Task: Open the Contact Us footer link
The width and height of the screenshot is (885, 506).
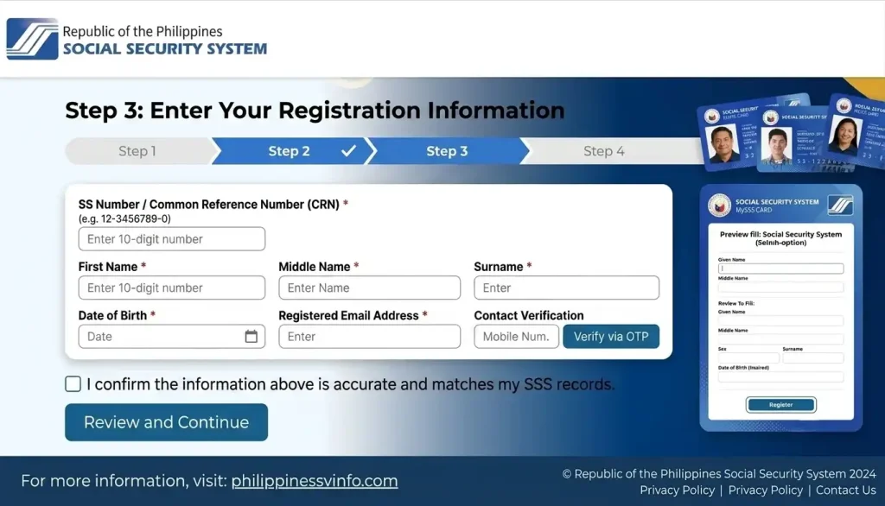Action: pos(845,490)
